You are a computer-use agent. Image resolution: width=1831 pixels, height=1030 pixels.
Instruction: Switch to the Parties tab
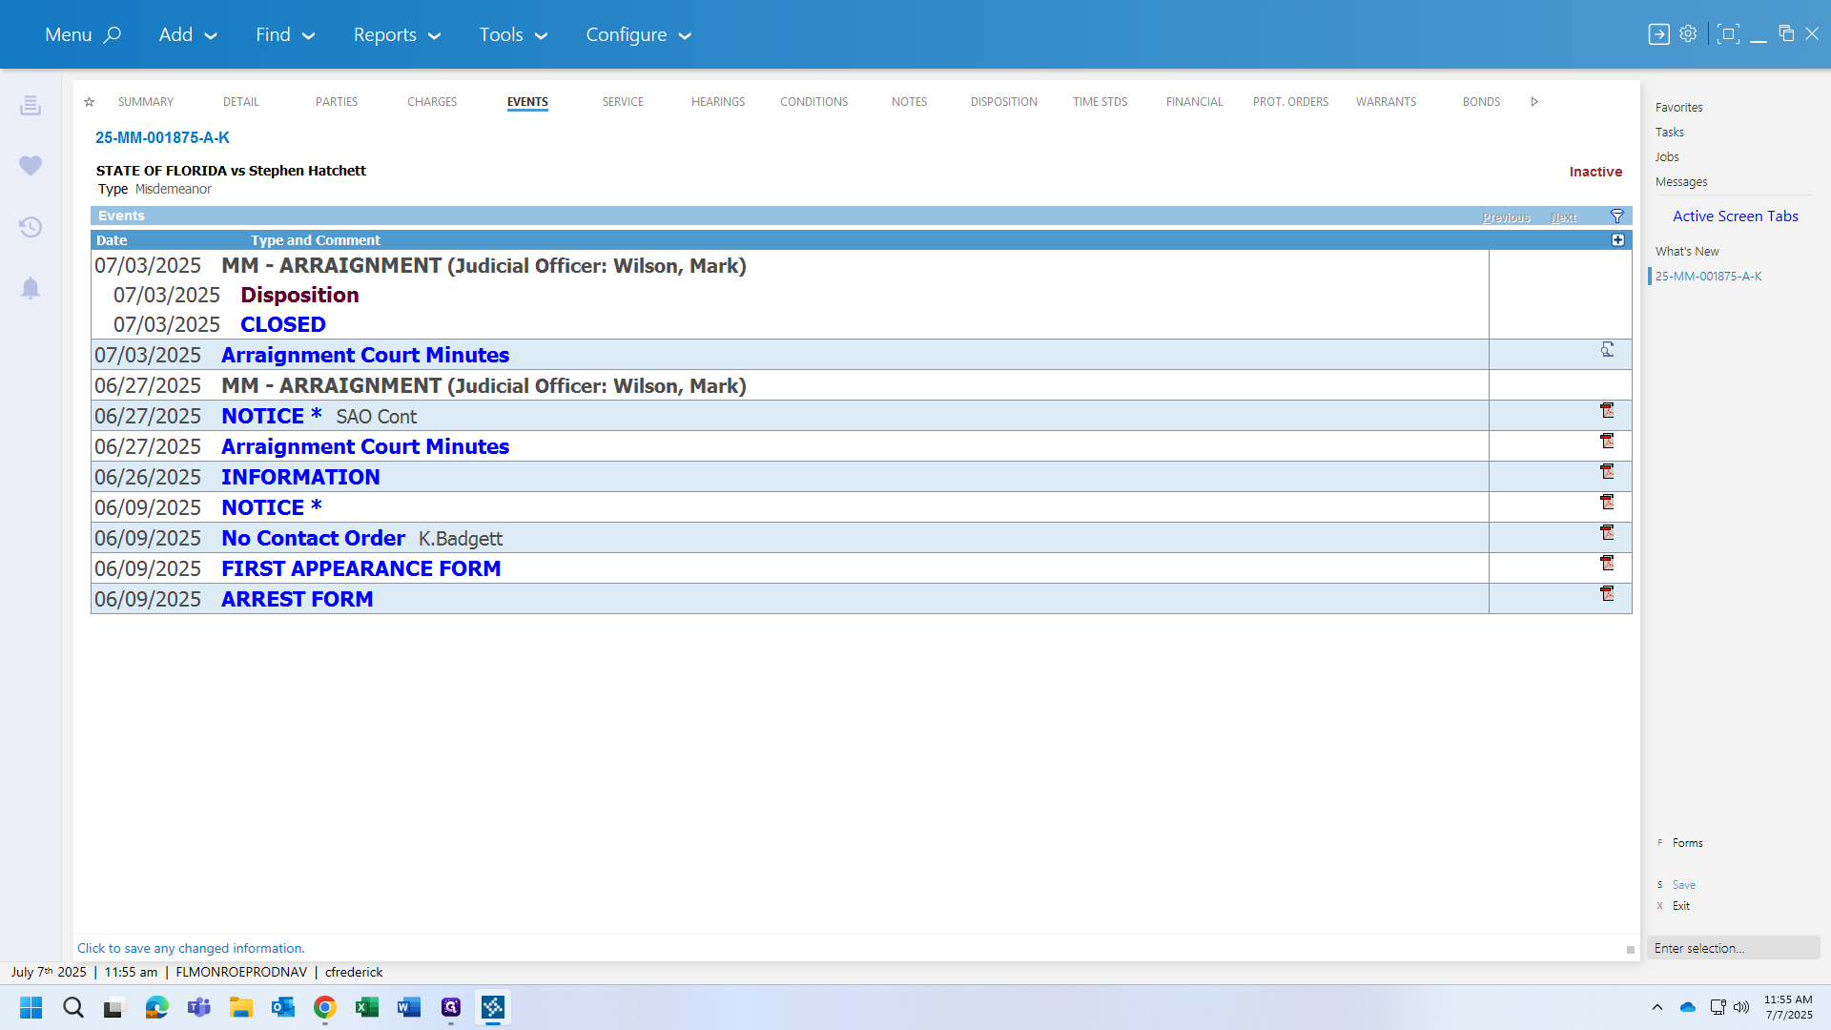pos(337,102)
